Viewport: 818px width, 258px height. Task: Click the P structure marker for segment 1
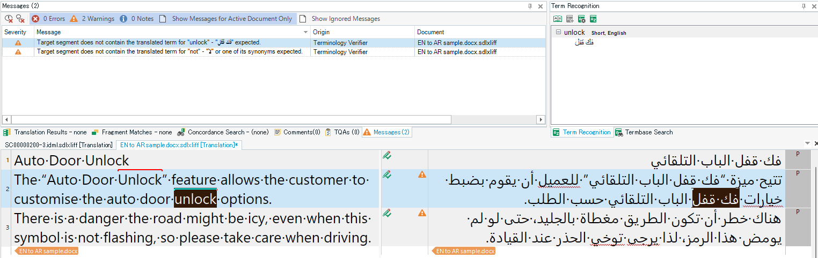pyautogui.click(x=798, y=154)
